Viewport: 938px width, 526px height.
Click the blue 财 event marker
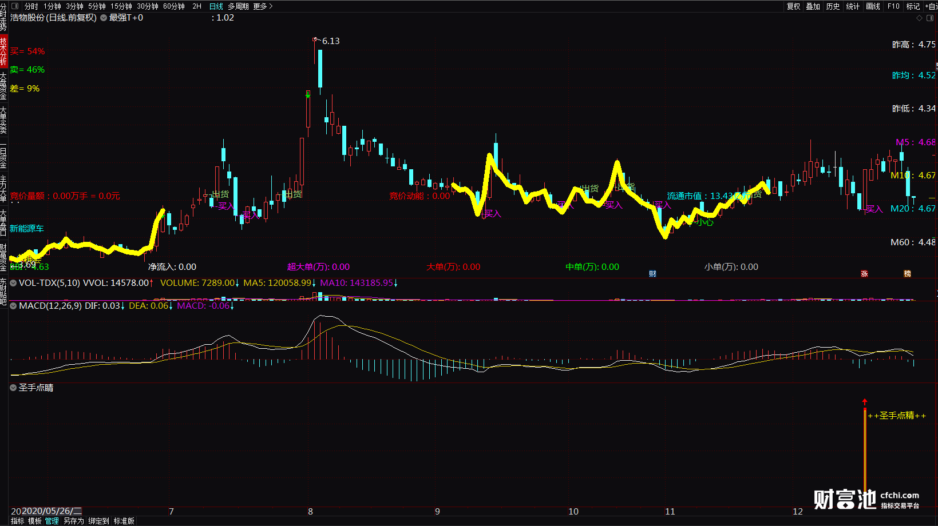click(x=652, y=274)
